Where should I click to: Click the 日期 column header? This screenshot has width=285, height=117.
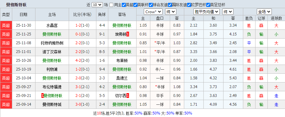24,14
